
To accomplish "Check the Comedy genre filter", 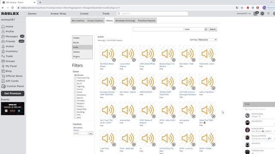I will 75,101.
